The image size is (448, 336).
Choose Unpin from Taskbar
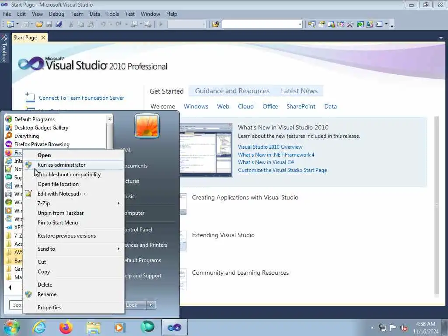point(73,213)
